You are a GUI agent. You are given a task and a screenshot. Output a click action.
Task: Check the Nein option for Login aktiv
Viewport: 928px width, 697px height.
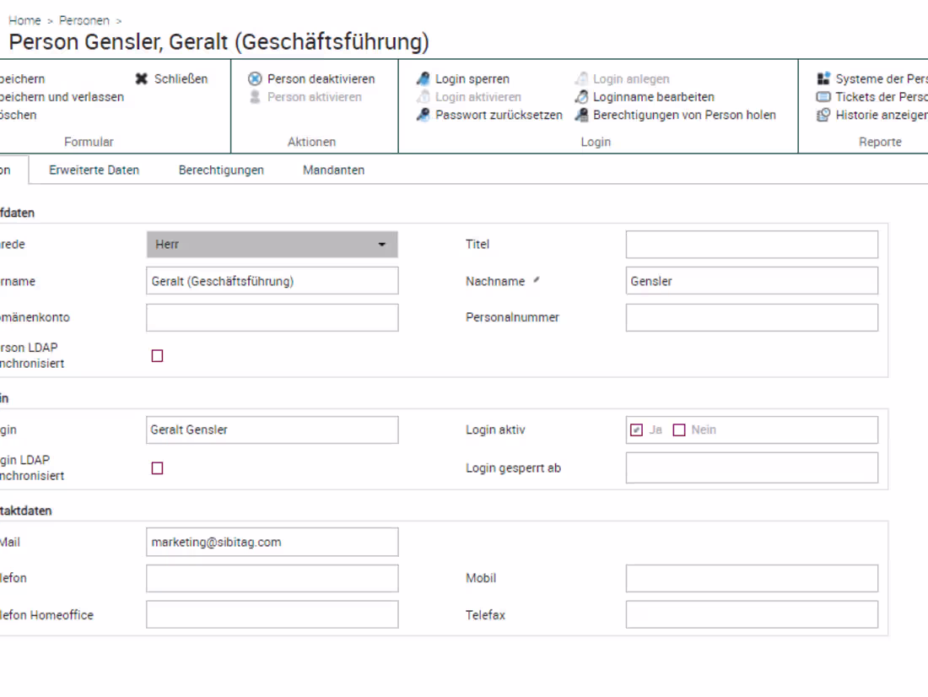point(679,430)
